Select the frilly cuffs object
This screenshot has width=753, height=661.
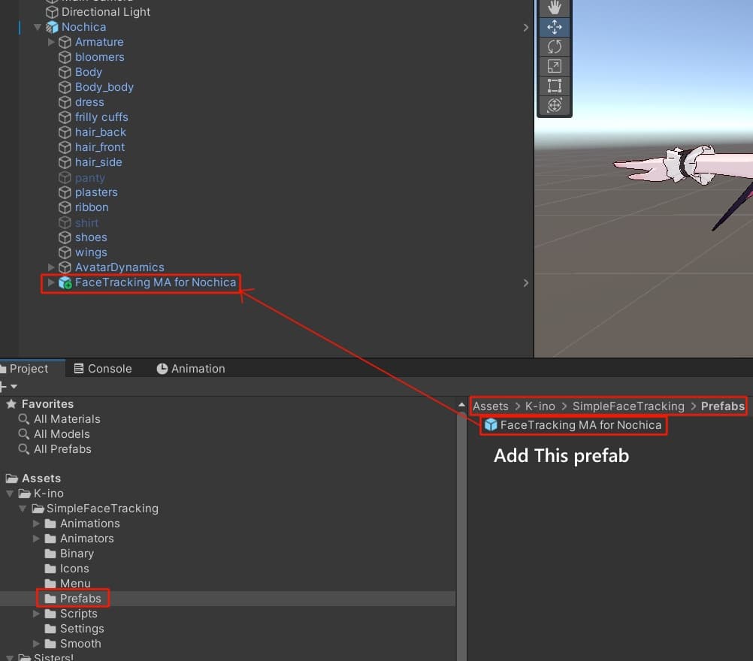point(101,117)
